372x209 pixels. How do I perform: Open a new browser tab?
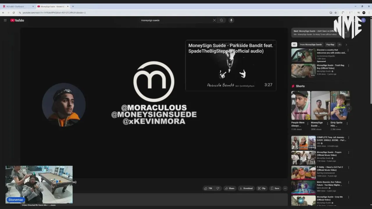pos(73,6)
